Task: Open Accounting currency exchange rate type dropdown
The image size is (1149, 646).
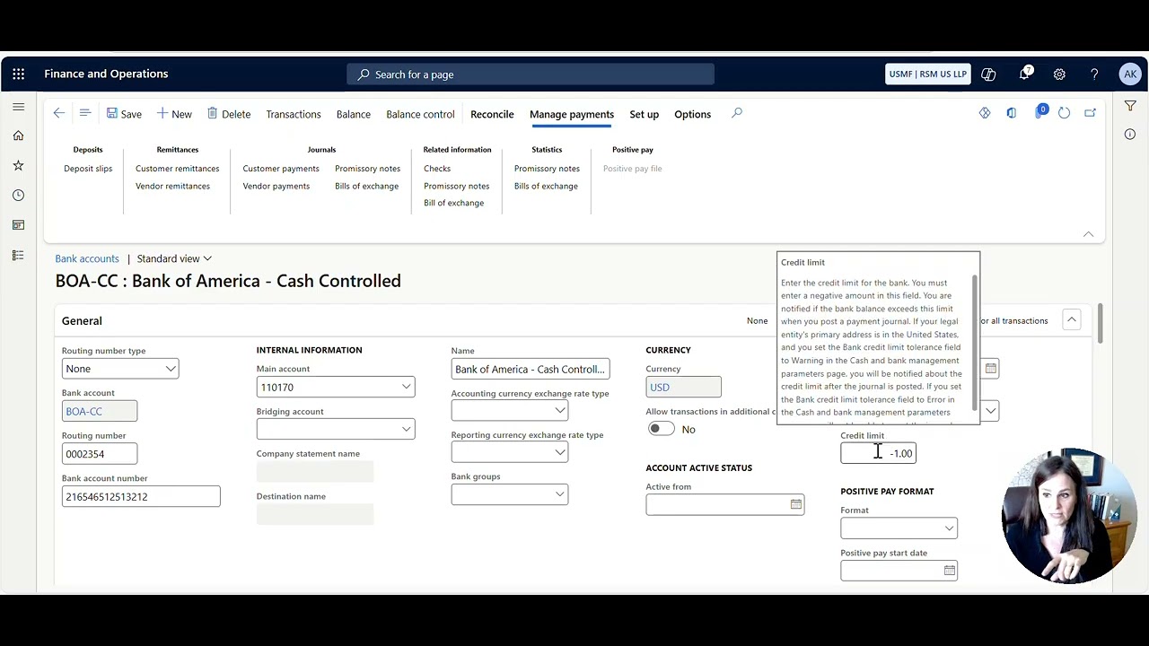Action: (559, 411)
